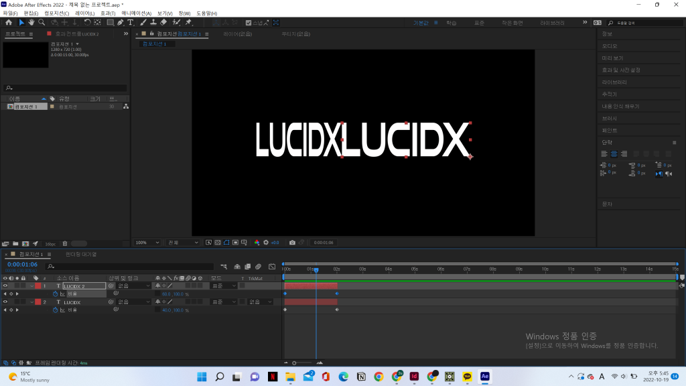This screenshot has height=386, width=686.
Task: Select the Home icon in the toolbar
Action: (x=9, y=22)
